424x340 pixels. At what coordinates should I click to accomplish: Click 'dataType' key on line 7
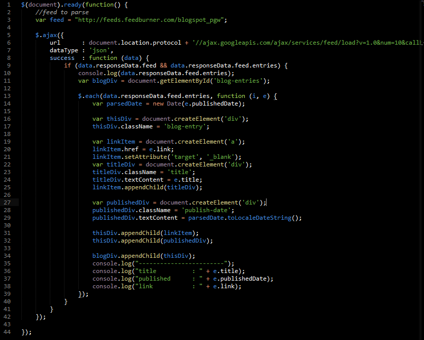coord(64,51)
